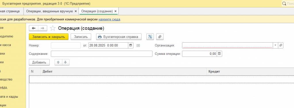The image size is (294, 108).
Task: Click the Сумма операции value 0,00
Action: (200, 54)
